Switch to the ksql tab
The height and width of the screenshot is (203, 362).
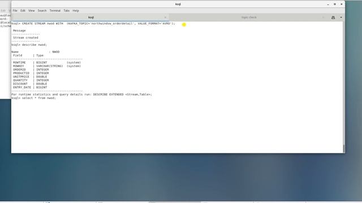click(90, 17)
